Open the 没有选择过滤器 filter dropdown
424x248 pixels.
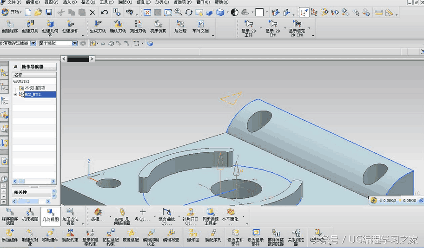click(x=33, y=43)
